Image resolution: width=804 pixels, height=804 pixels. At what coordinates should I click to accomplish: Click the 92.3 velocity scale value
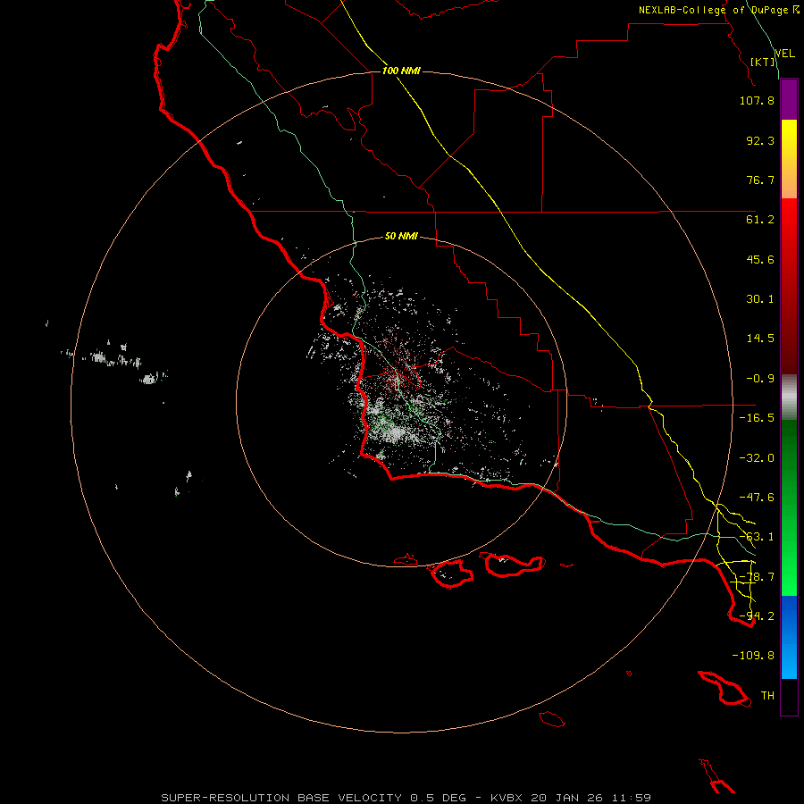[760, 140]
